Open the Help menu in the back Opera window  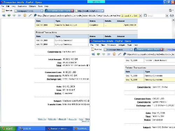point(47,6)
